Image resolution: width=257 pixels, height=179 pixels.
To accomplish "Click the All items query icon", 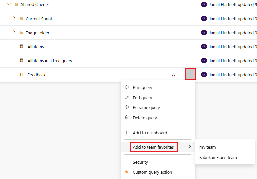I will click(x=21, y=47).
